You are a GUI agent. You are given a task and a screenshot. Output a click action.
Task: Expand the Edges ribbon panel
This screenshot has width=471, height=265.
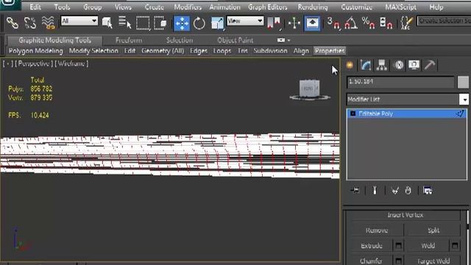pyautogui.click(x=199, y=51)
